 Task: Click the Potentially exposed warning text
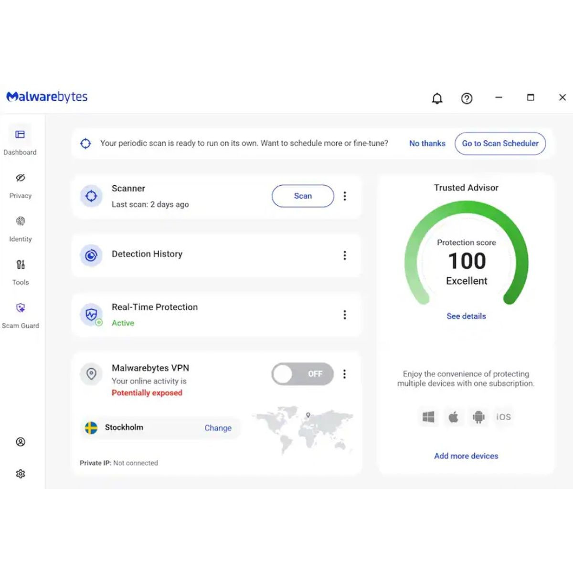coord(147,393)
